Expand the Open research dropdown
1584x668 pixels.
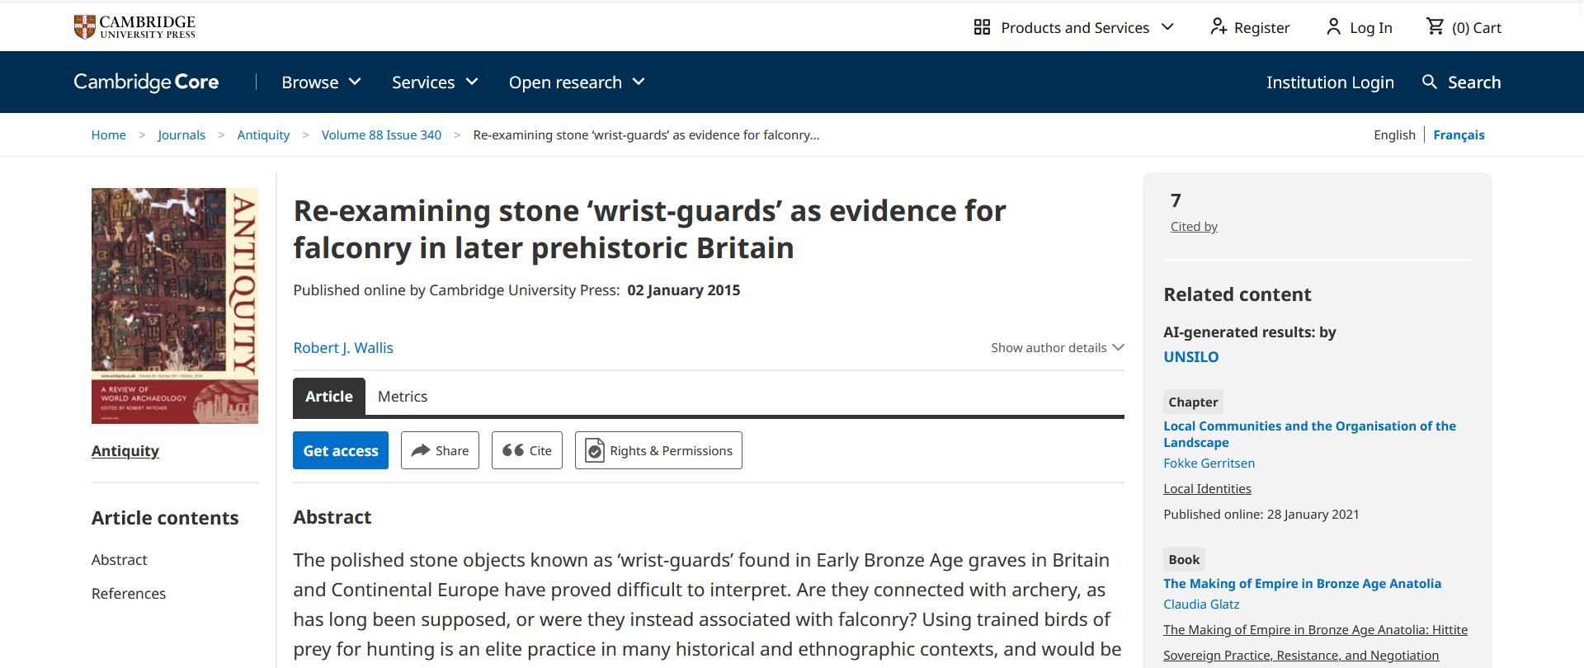(x=637, y=82)
